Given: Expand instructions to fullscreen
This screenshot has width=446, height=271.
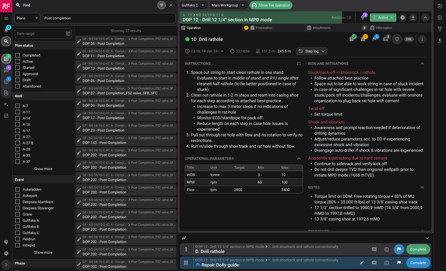Looking at the screenshot, I should [x=299, y=63].
